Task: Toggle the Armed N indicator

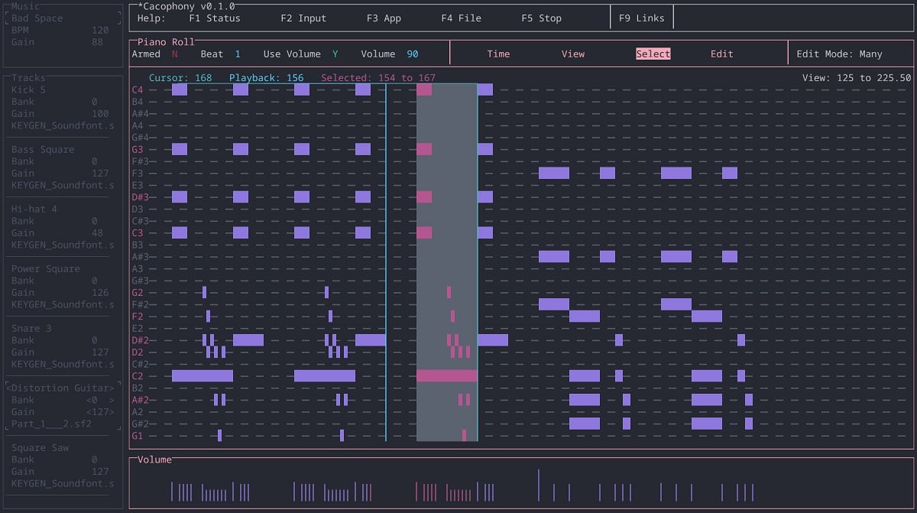Action: tap(174, 54)
